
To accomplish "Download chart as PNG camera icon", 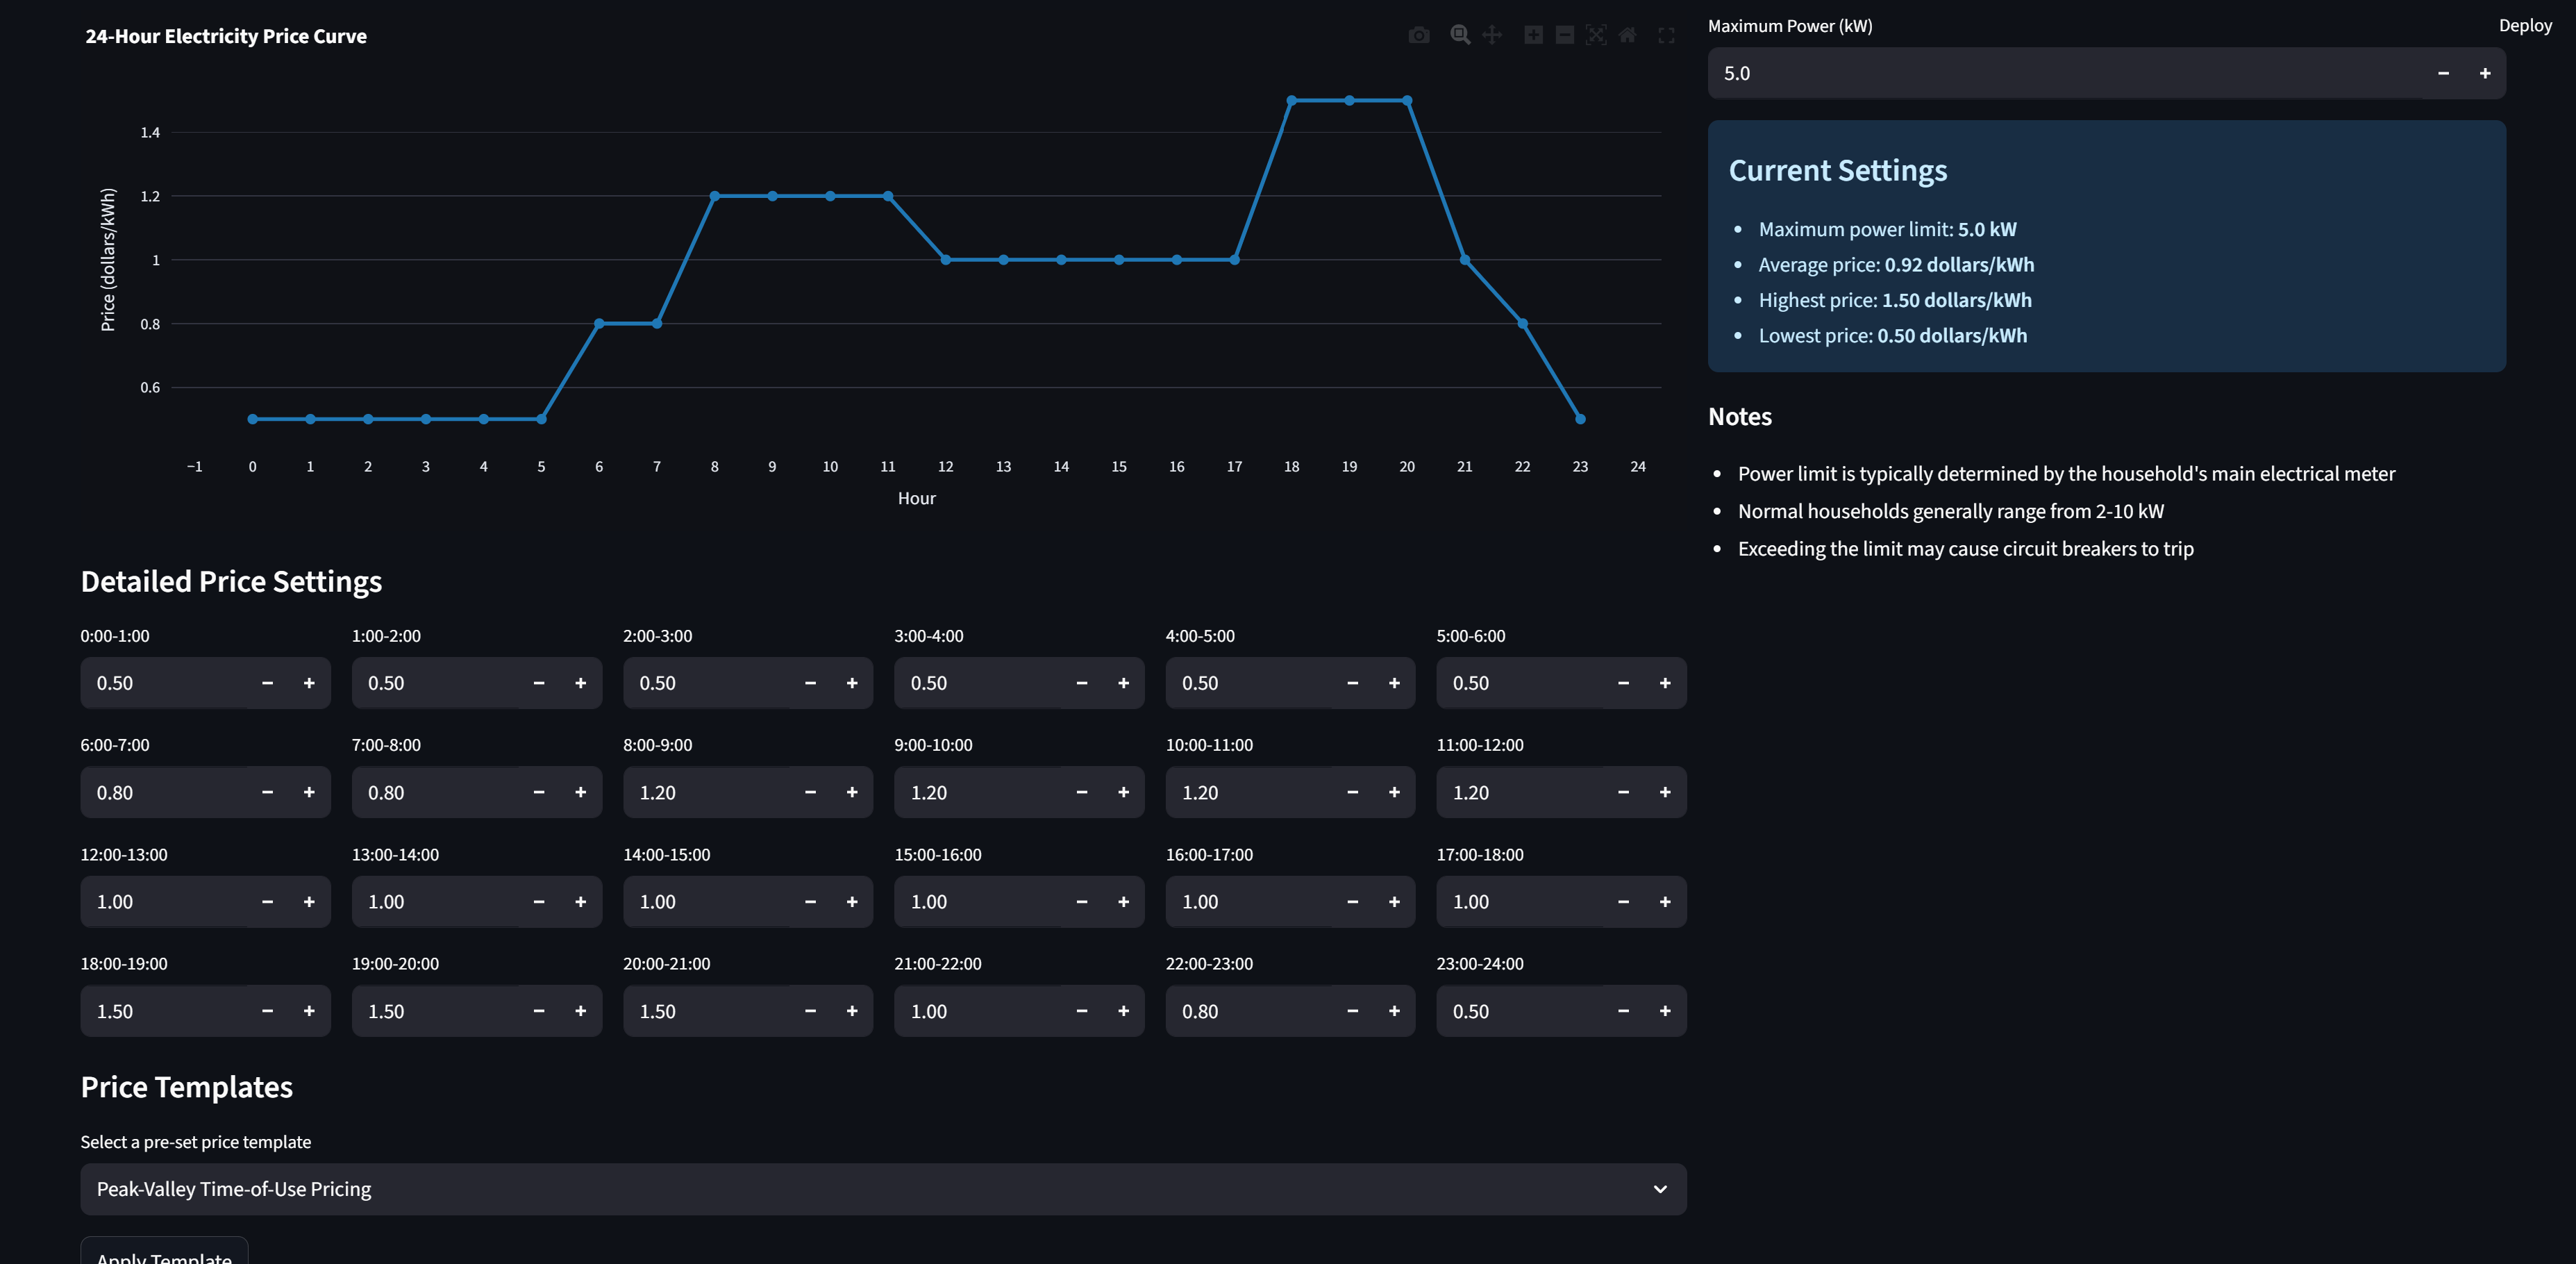I will click(x=1418, y=36).
